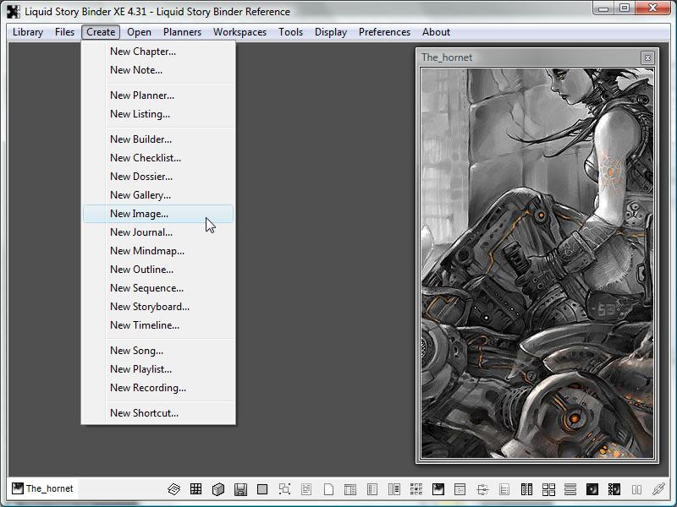Choose New Timeline... from the menu
The image size is (677, 507).
click(x=144, y=325)
